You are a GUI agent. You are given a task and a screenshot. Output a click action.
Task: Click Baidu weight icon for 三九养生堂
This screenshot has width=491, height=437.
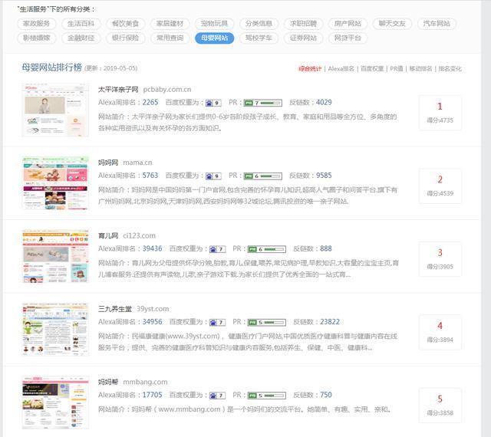point(218,322)
